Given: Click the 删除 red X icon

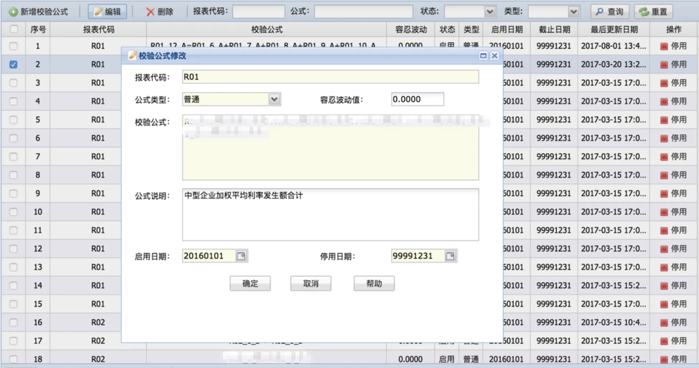Looking at the screenshot, I should 150,12.
